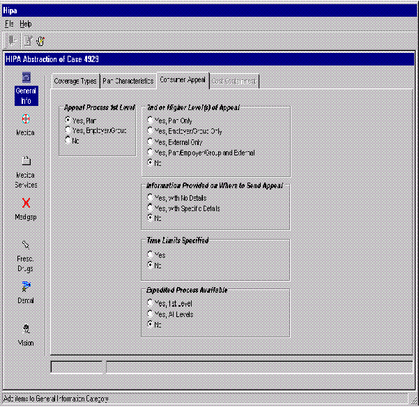The height and width of the screenshot is (407, 419).
Task: Choose 'Yes, External Only' for higher level appeal
Action: [150, 141]
